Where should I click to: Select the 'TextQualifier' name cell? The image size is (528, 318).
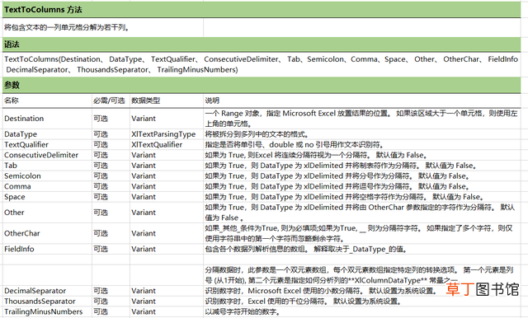pos(47,144)
